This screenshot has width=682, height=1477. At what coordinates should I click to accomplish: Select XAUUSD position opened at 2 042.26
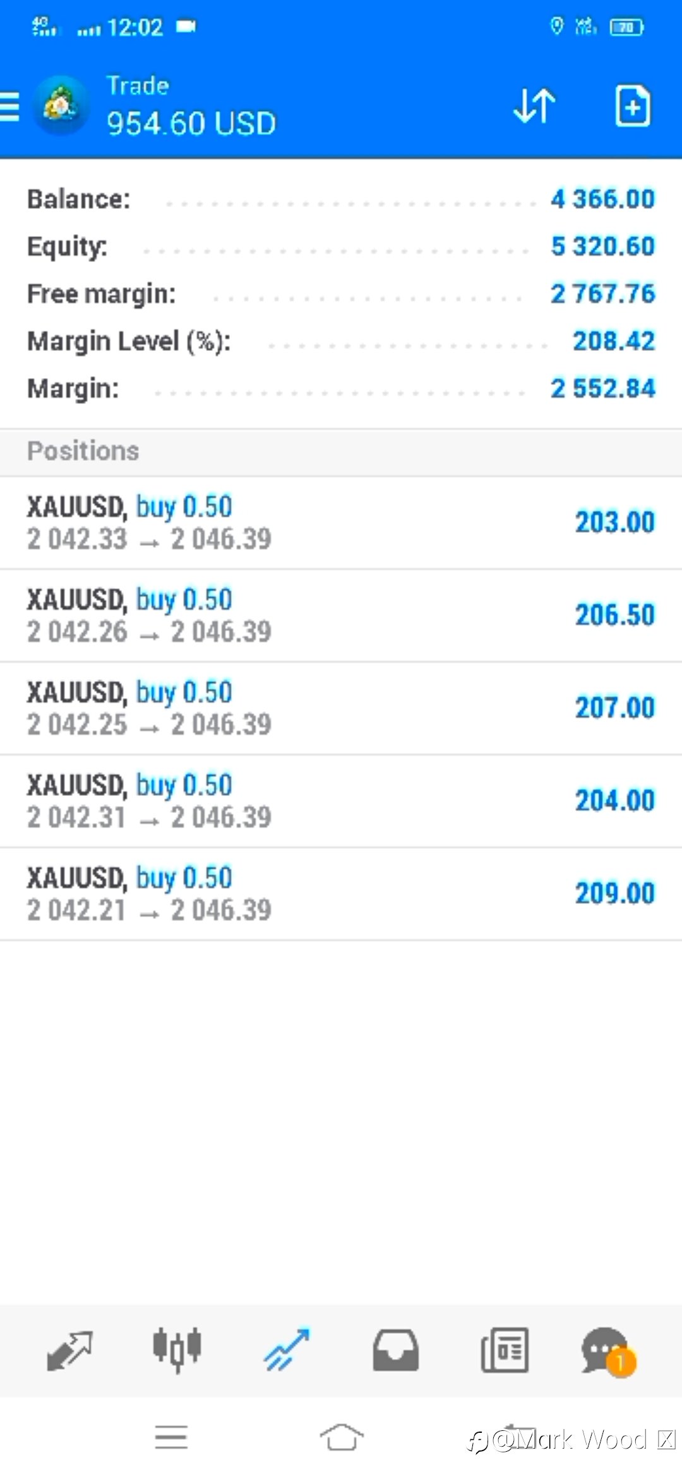click(x=341, y=615)
